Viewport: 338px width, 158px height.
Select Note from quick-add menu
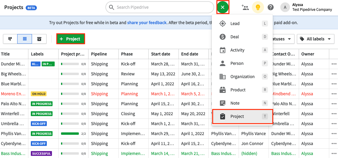pos(242,103)
